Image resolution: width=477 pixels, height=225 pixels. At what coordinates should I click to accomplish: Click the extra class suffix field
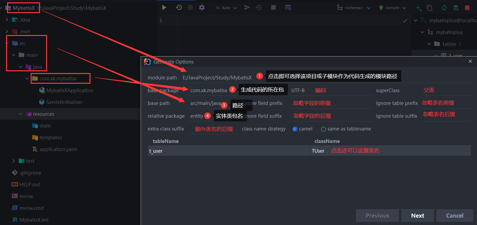[213, 129]
